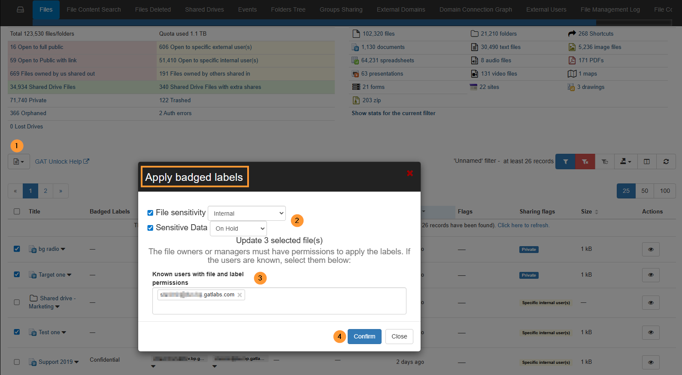
Task: Go to page 2 of results
Action: pos(45,191)
